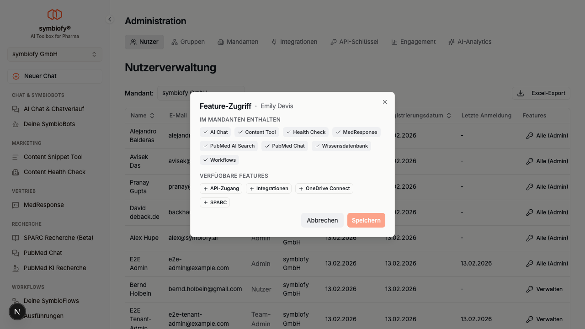
Task: Open the AI-Analytics tab
Action: 470,42
